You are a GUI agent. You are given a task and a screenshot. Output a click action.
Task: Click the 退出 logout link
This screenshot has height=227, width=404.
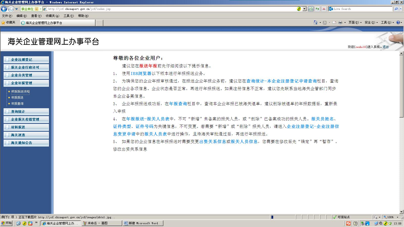386,47
